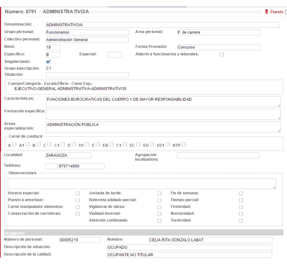Check the Turnicidad checkbox

241,221
